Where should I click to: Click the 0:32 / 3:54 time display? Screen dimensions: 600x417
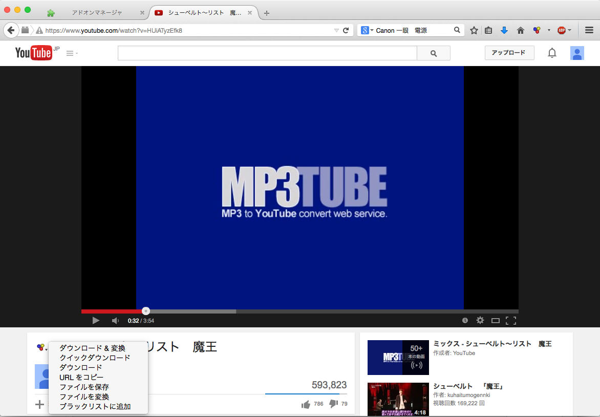[141, 321]
